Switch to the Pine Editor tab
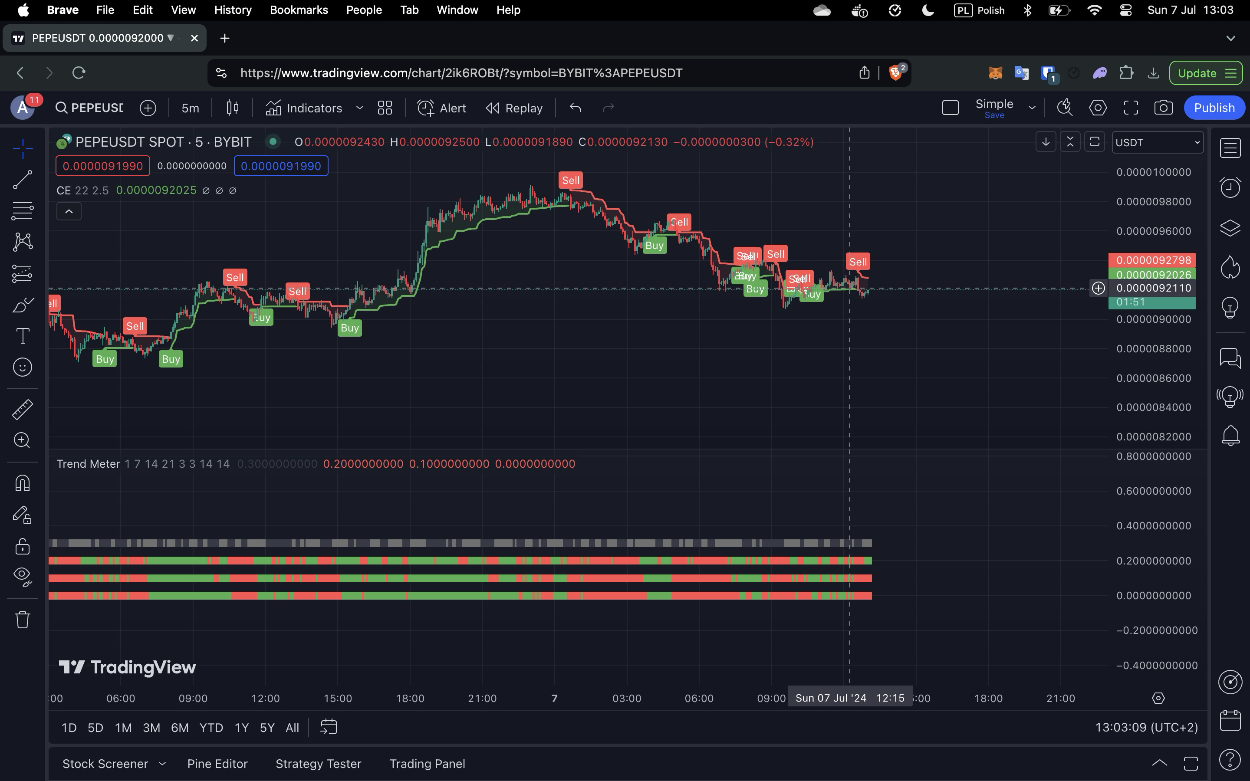The width and height of the screenshot is (1250, 781). coord(217,764)
